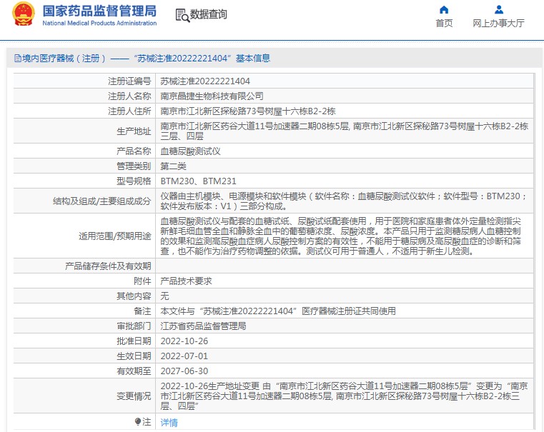This screenshot has height=432, width=544.
Task: Select the 其他内容 value 无
Action: coord(164,296)
